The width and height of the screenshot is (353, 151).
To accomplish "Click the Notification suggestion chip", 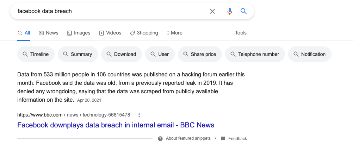I will (x=310, y=54).
